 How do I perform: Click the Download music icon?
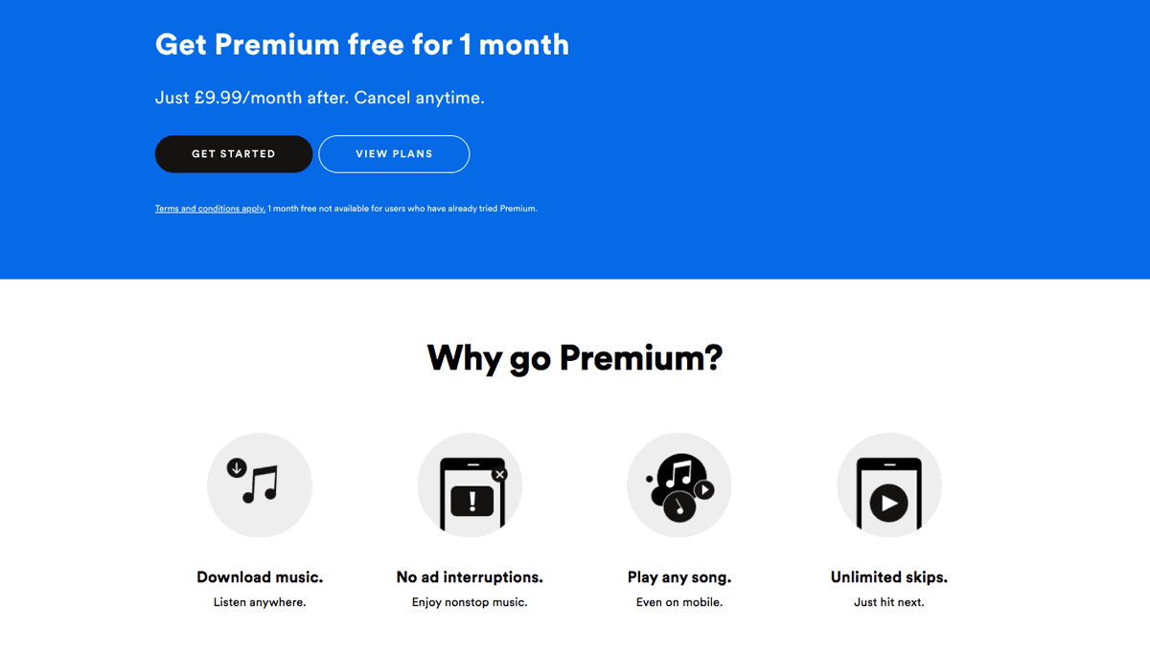click(260, 485)
